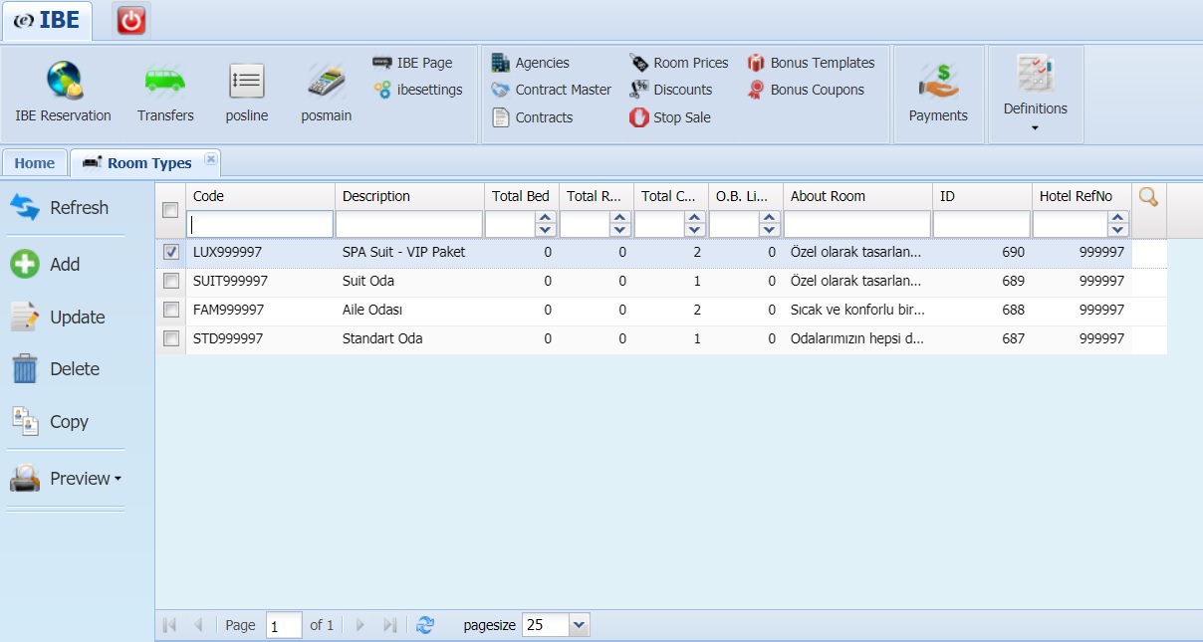Open Contracts document item
This screenshot has height=642, width=1203.
pyautogui.click(x=533, y=117)
